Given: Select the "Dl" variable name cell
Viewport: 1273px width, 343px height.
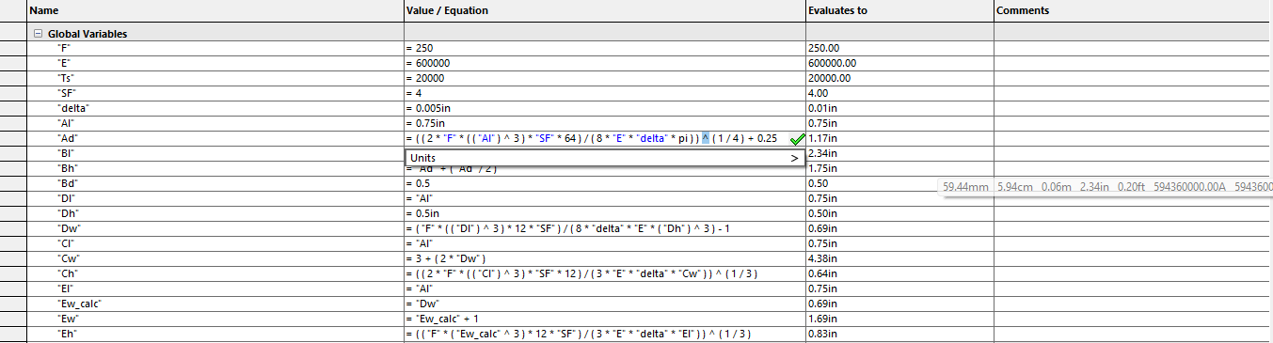Looking at the screenshot, I should pyautogui.click(x=215, y=198).
